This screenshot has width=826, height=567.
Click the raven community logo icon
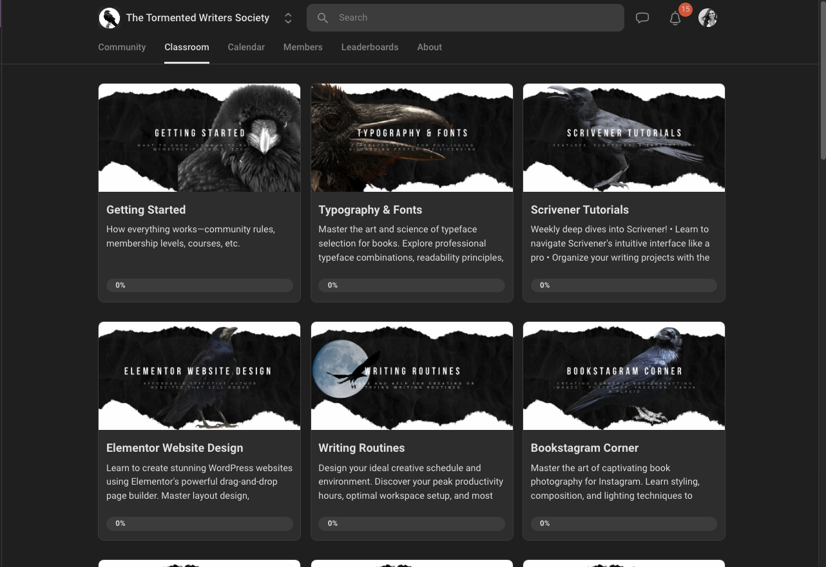pyautogui.click(x=110, y=18)
